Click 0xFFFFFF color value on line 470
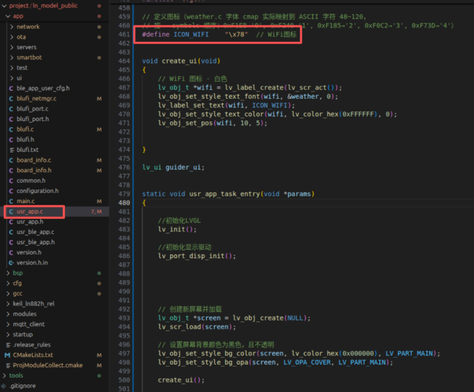474x392 pixels. [x=358, y=115]
